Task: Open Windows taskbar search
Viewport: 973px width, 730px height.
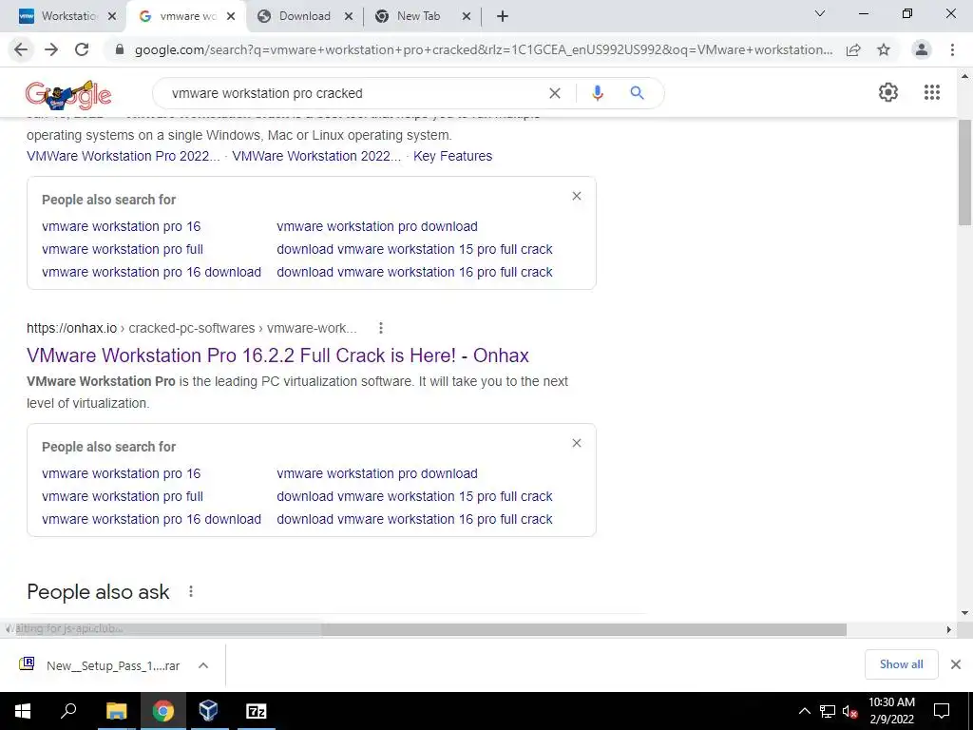Action: click(x=68, y=711)
